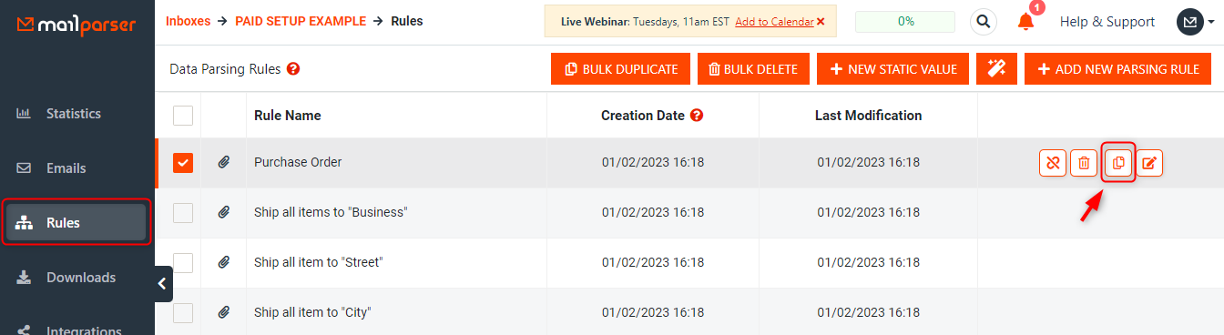Open Statistics in the sidebar
Screen dimensions: 1224x335
(x=74, y=114)
